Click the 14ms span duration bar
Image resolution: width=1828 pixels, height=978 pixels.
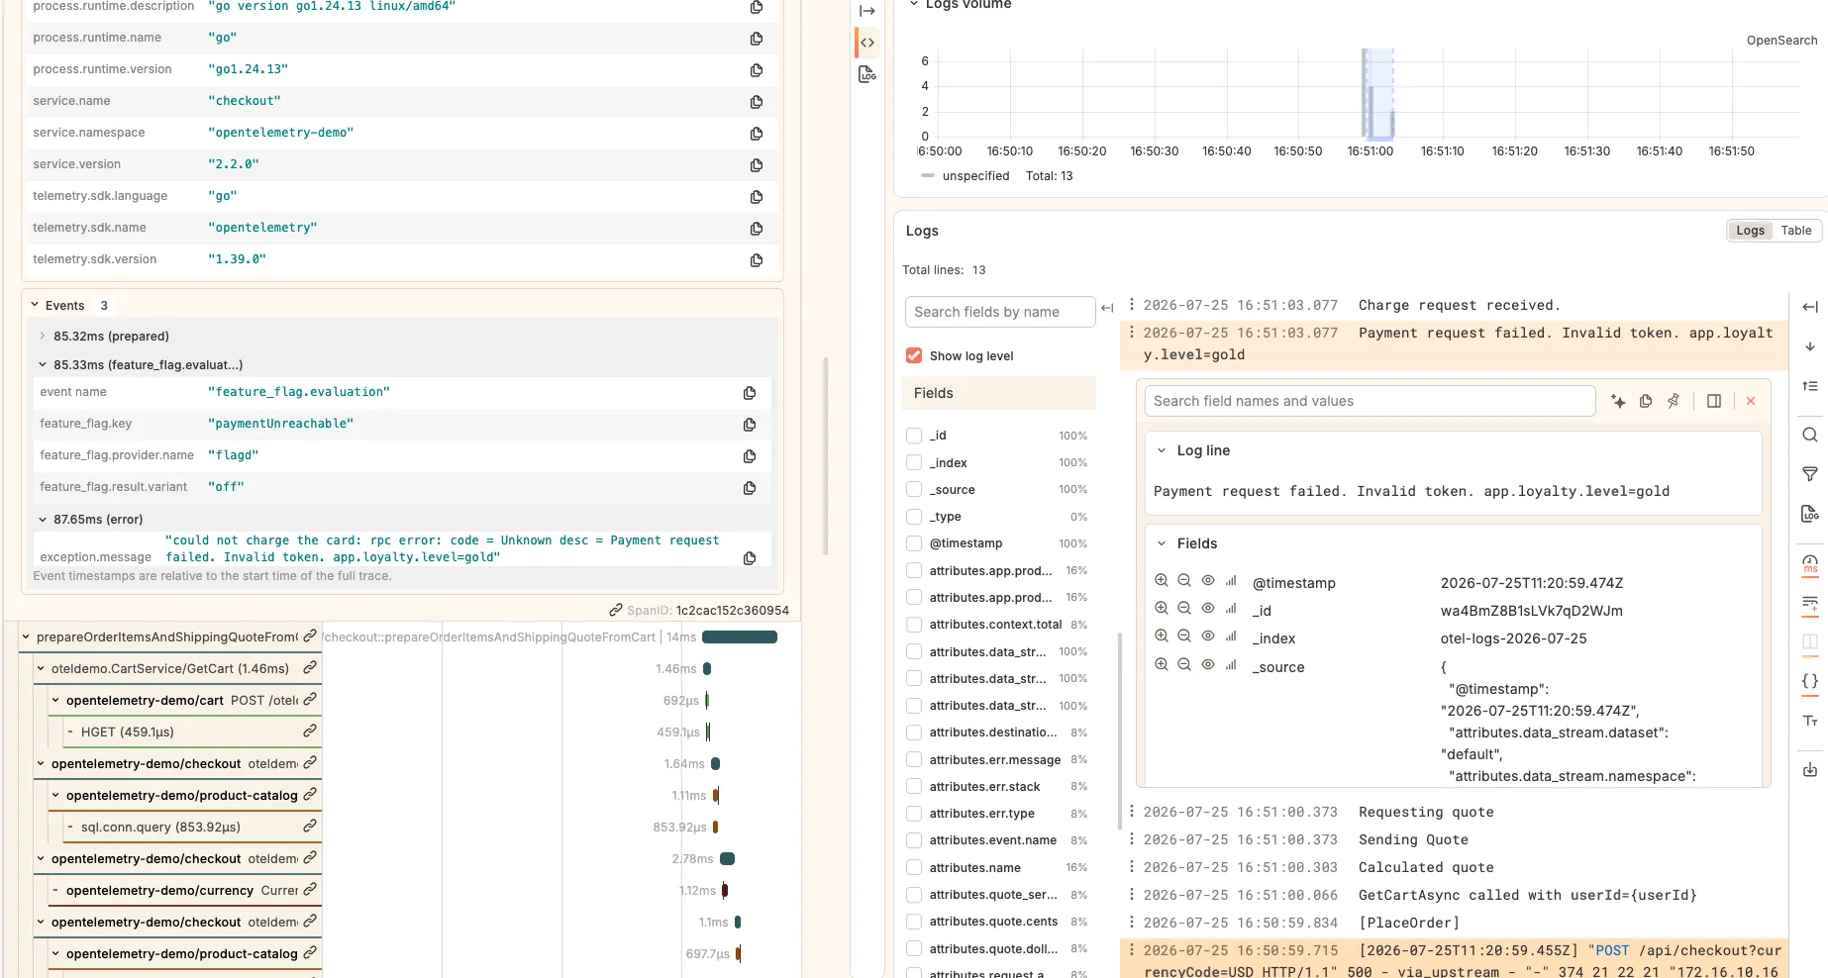coord(740,637)
